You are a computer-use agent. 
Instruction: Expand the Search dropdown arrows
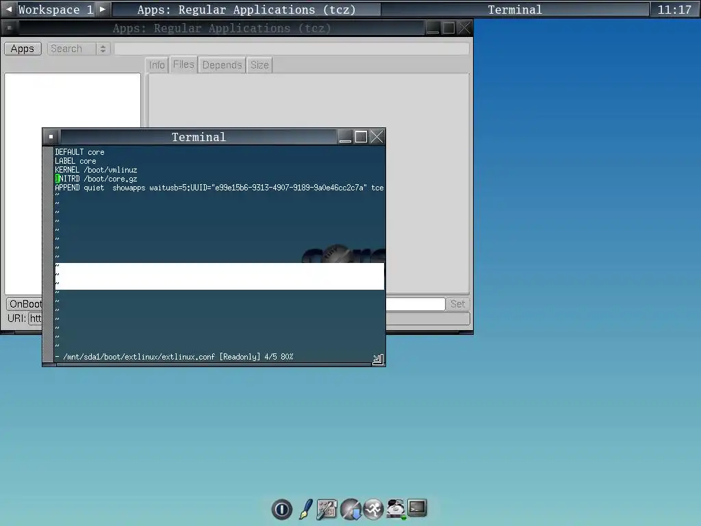point(103,49)
